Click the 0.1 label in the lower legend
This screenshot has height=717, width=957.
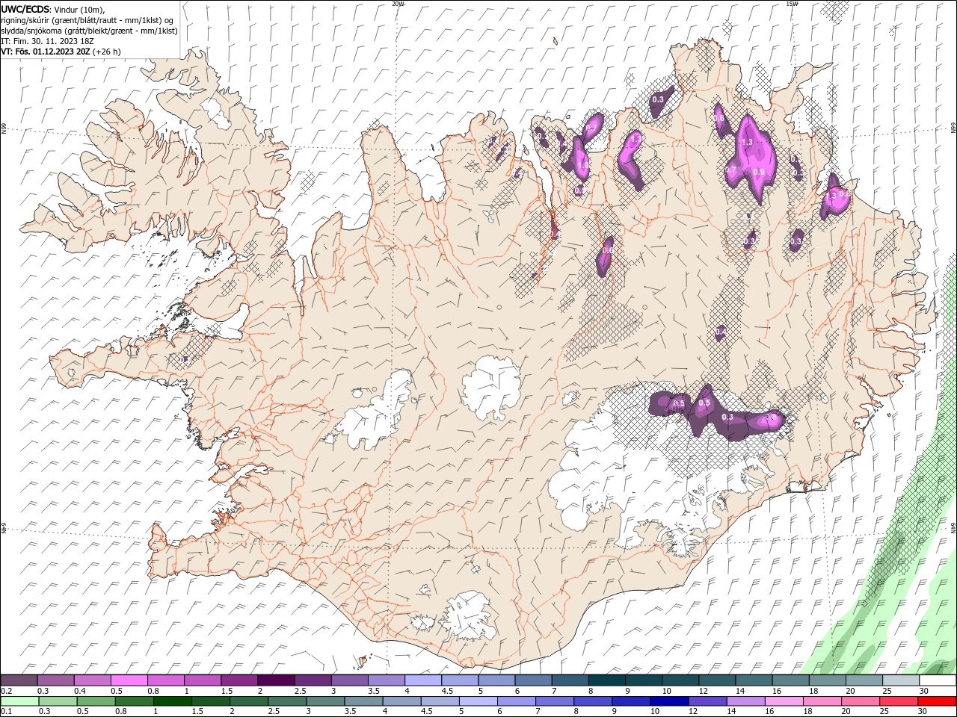tap(6, 712)
